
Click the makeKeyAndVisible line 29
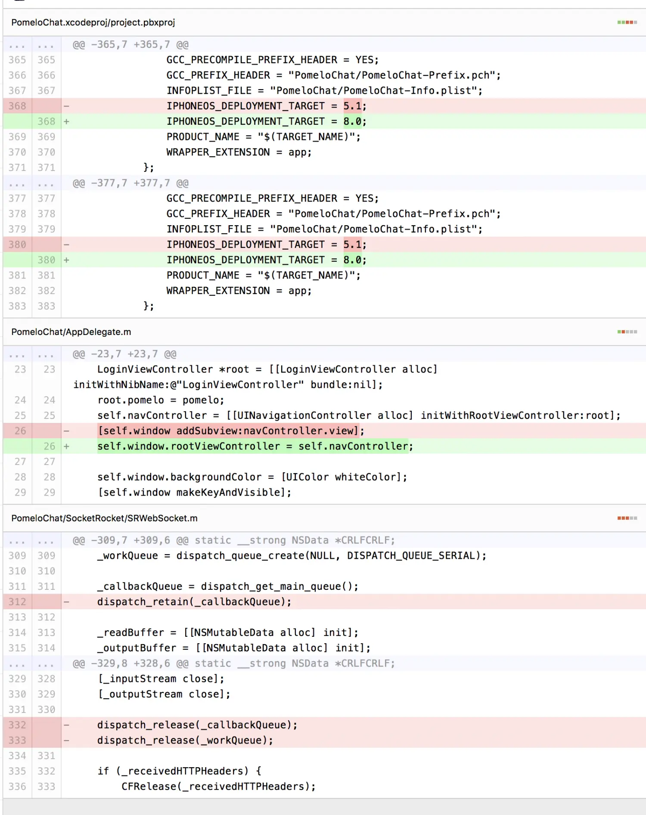tap(324, 493)
